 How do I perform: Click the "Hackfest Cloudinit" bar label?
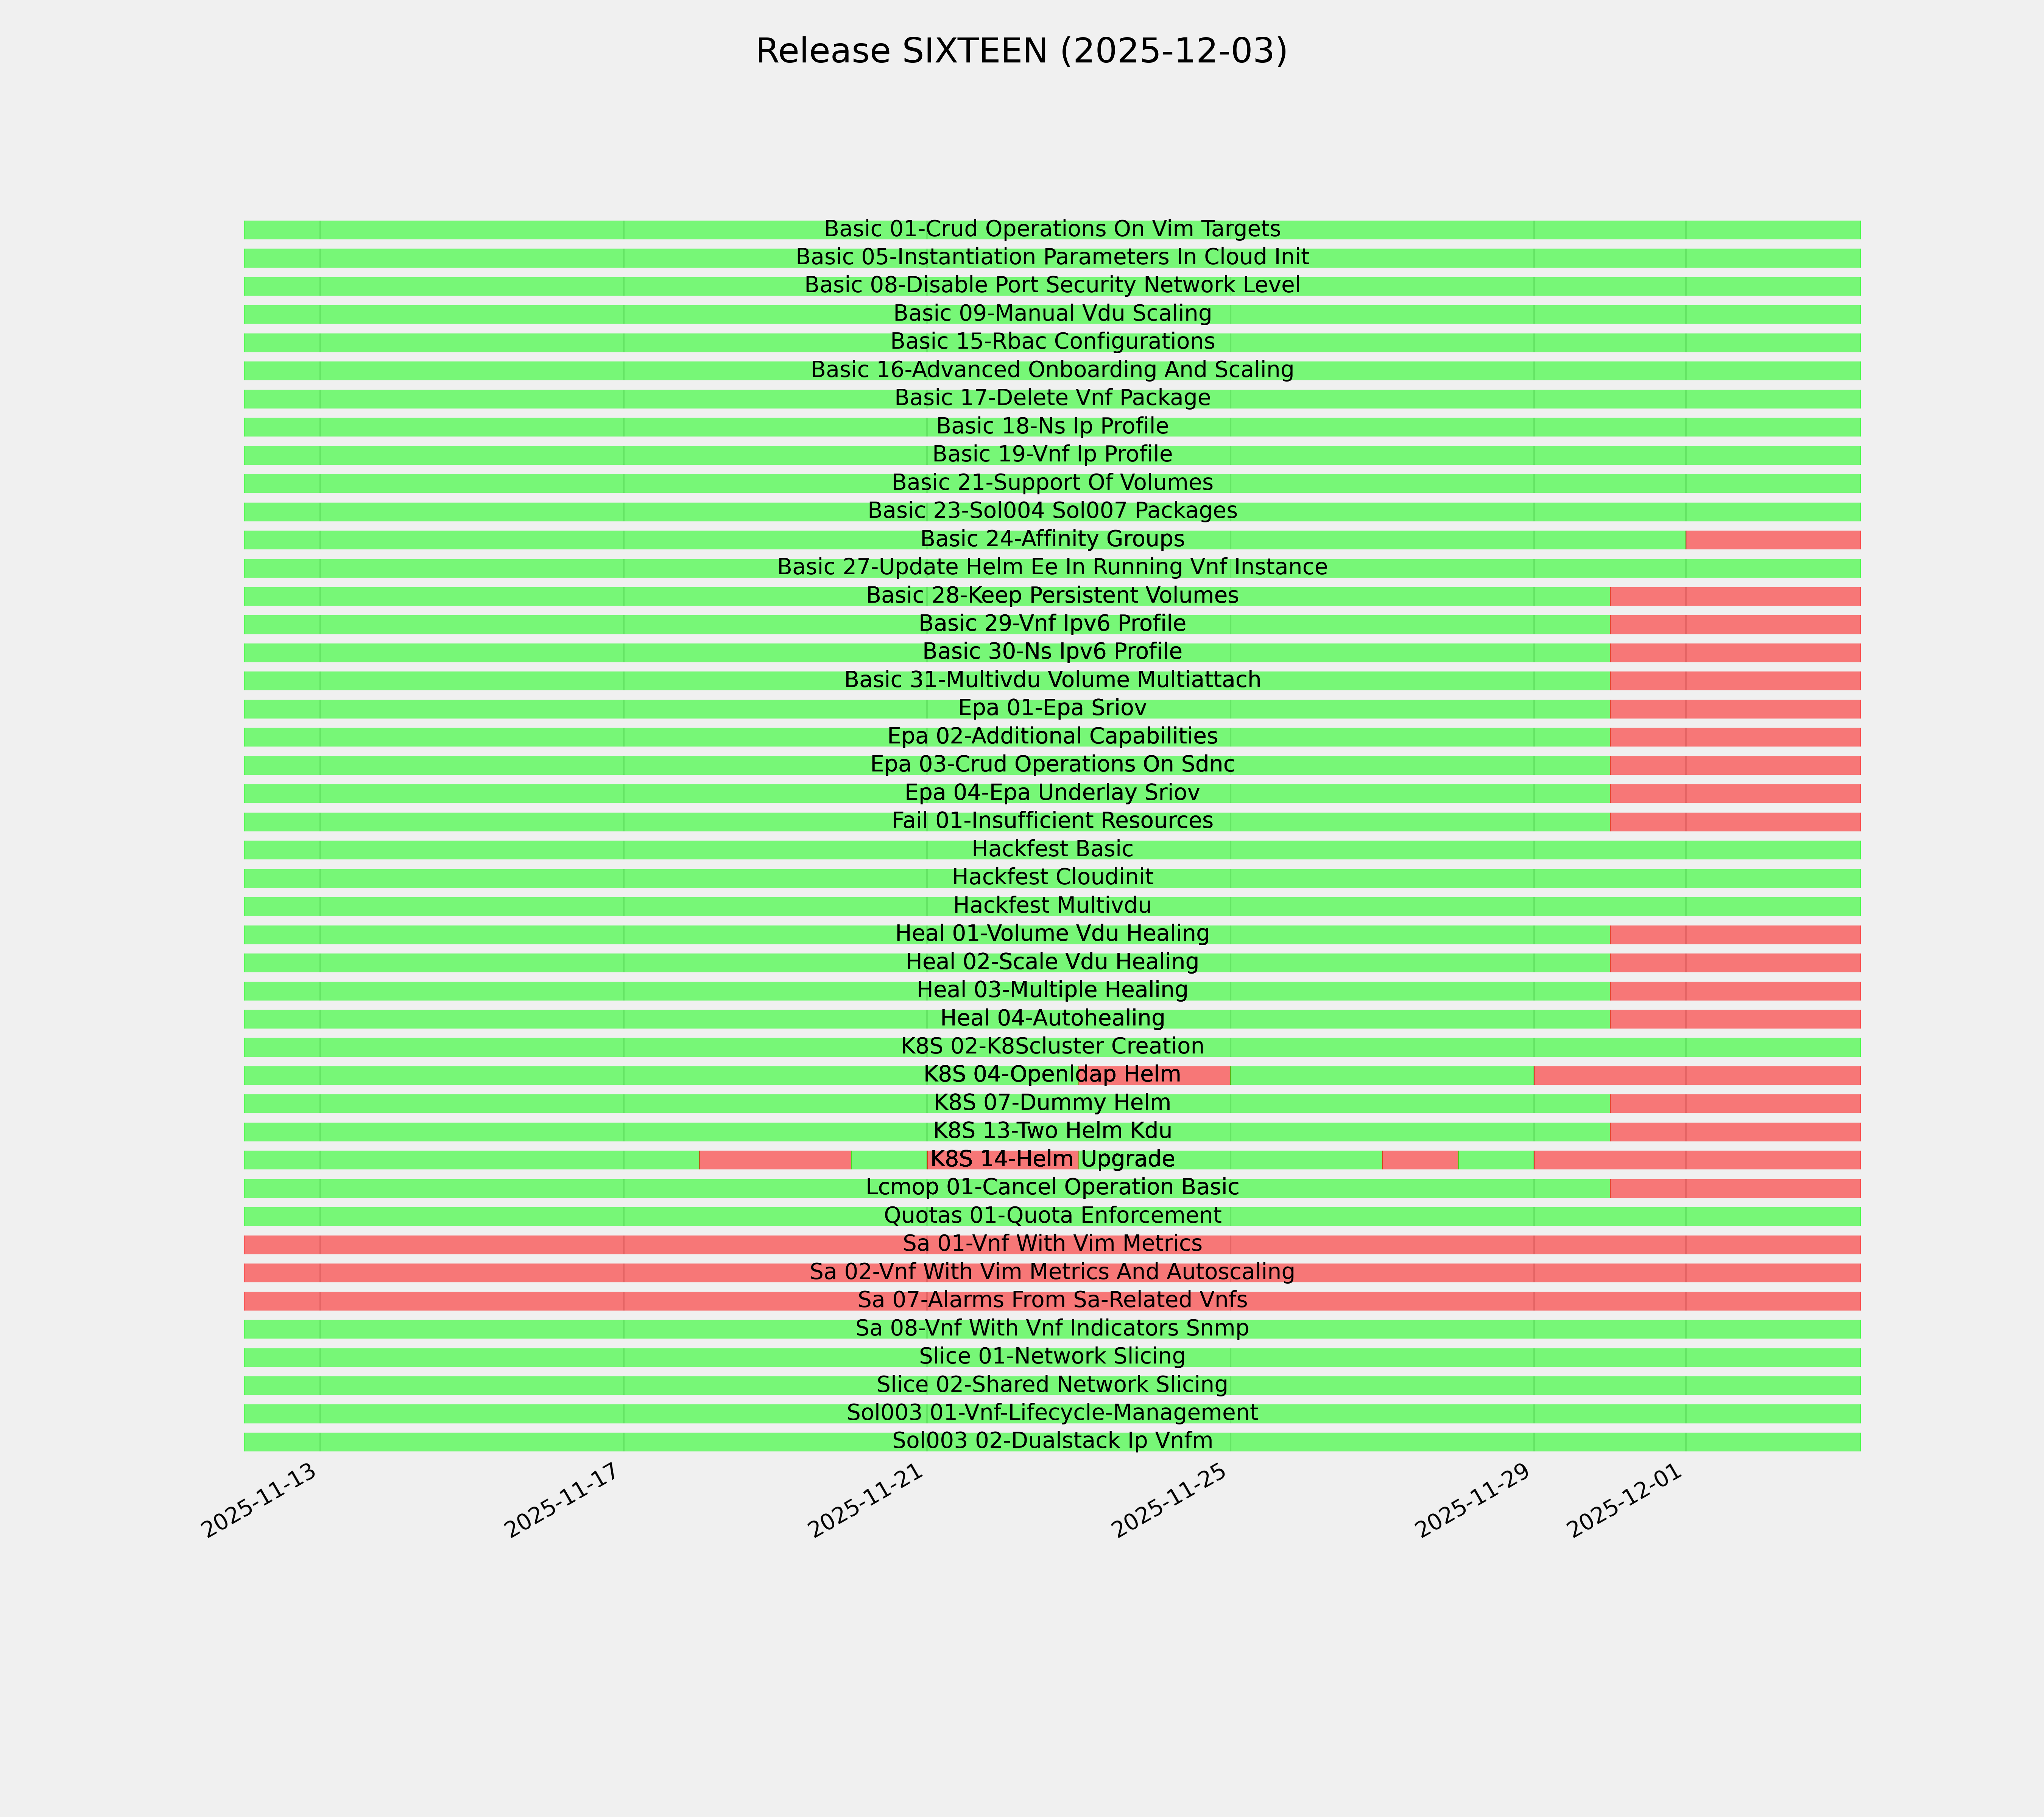point(1052,877)
